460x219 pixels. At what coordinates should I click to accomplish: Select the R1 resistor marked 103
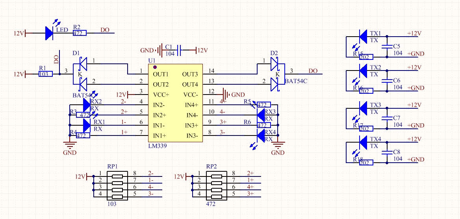[x=45, y=74]
